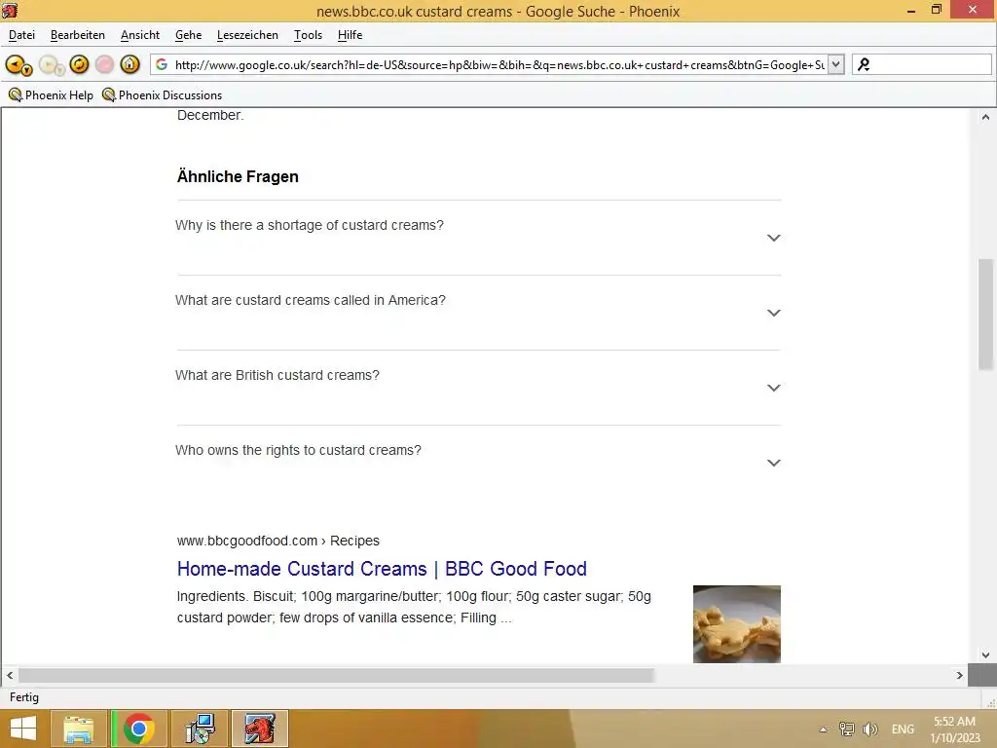Click the search magnifier icon in toolbar
This screenshot has height=748, width=997.
[x=864, y=65]
